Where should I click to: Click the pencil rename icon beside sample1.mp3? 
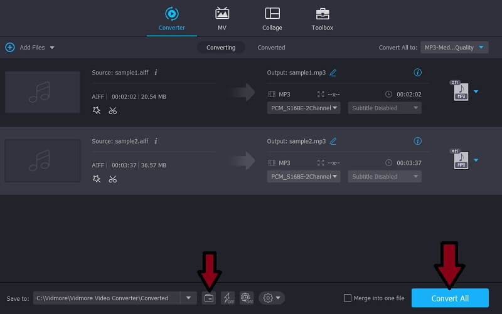point(333,73)
